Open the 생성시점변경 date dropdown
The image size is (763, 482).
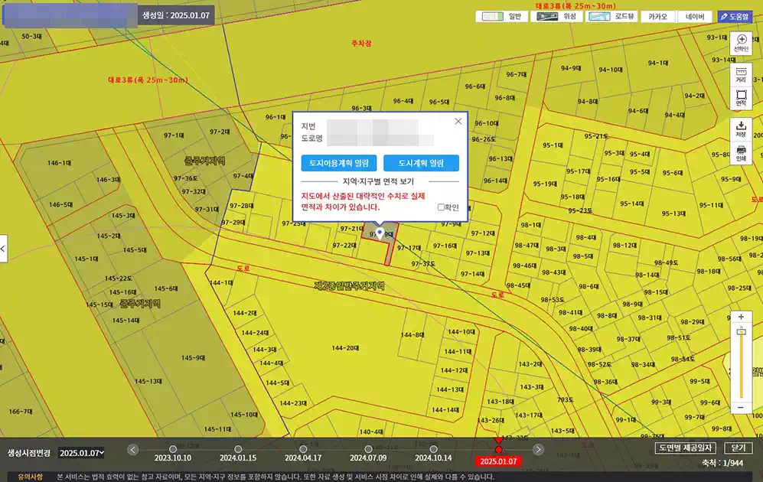click(81, 453)
